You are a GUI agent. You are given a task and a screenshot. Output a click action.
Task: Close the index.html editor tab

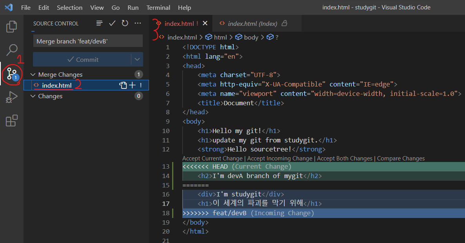205,23
